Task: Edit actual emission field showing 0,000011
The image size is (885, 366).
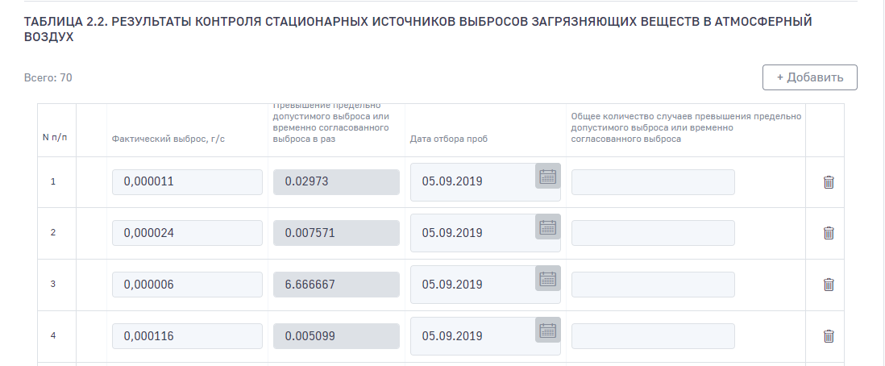Action: (x=187, y=182)
